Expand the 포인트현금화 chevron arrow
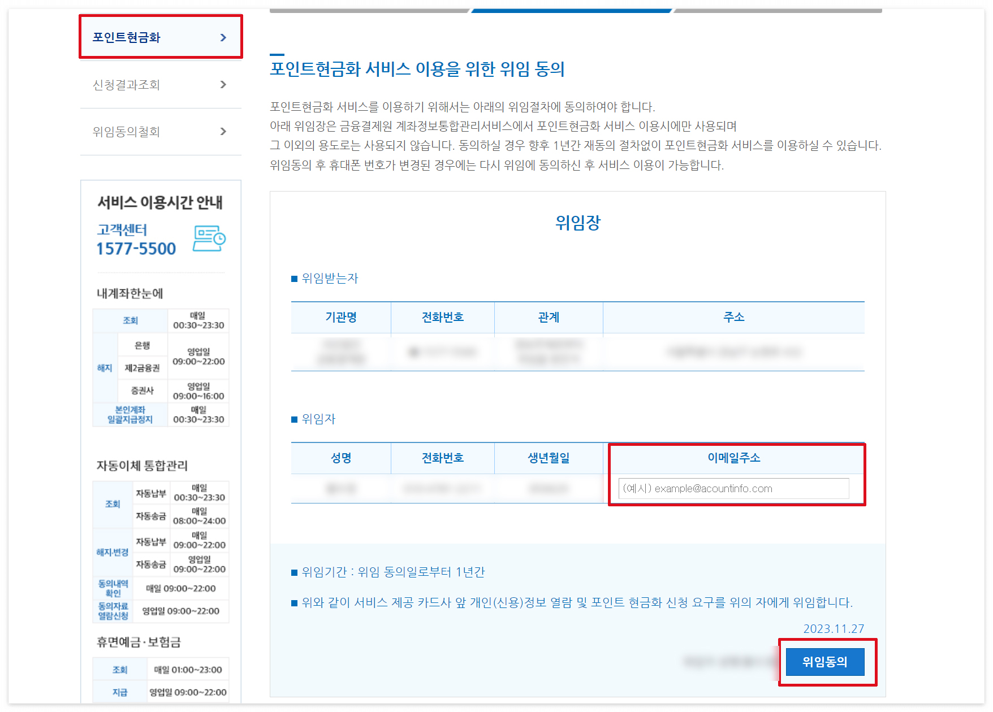The image size is (993, 712). (224, 37)
